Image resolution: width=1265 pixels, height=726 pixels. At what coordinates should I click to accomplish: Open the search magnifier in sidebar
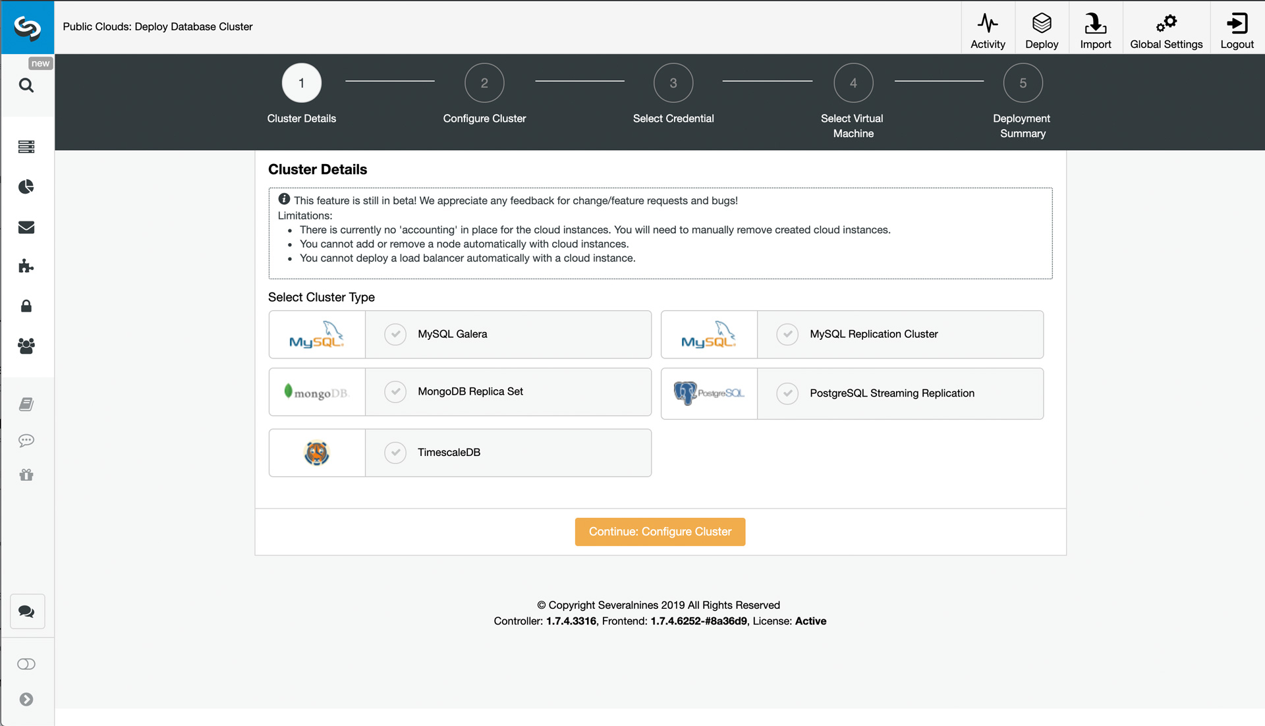pyautogui.click(x=26, y=85)
